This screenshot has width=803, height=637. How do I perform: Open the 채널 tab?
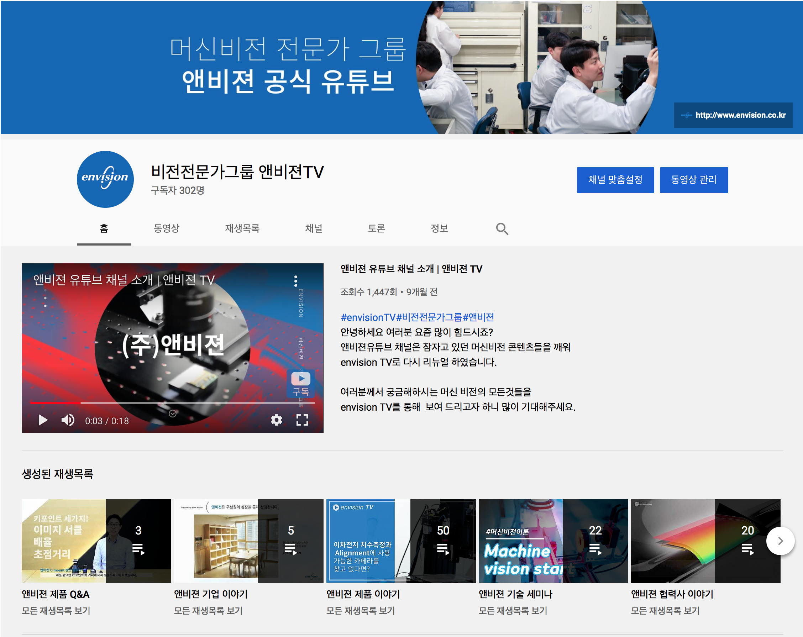(x=314, y=228)
